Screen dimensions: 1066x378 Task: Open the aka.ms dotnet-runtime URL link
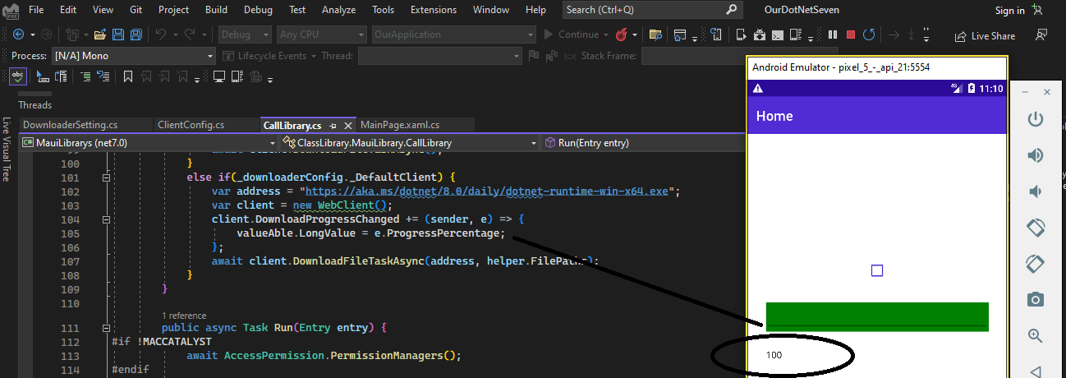click(488, 191)
